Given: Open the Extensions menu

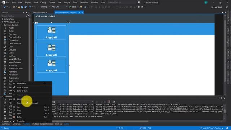Looking at the screenshot, I should (84, 3).
